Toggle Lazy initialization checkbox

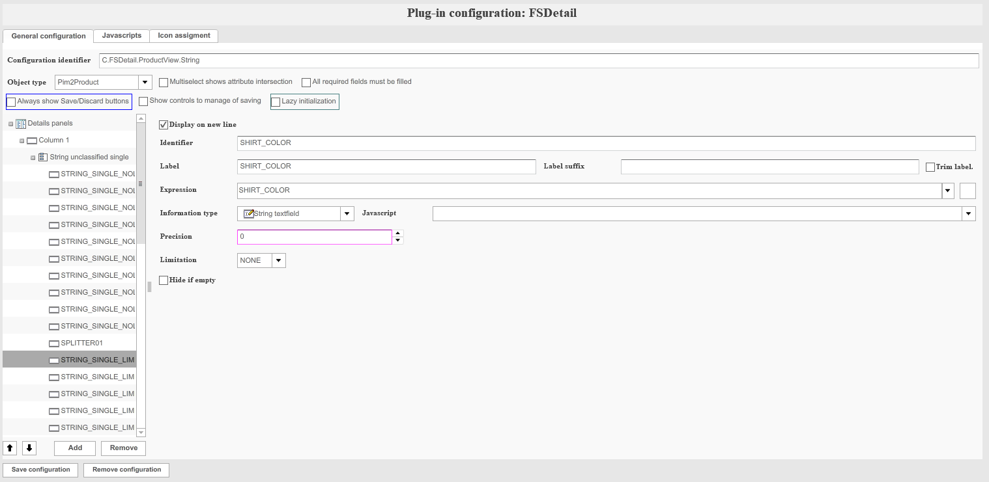[x=276, y=102]
